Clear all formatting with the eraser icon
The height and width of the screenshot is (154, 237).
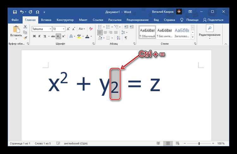(x=91, y=29)
